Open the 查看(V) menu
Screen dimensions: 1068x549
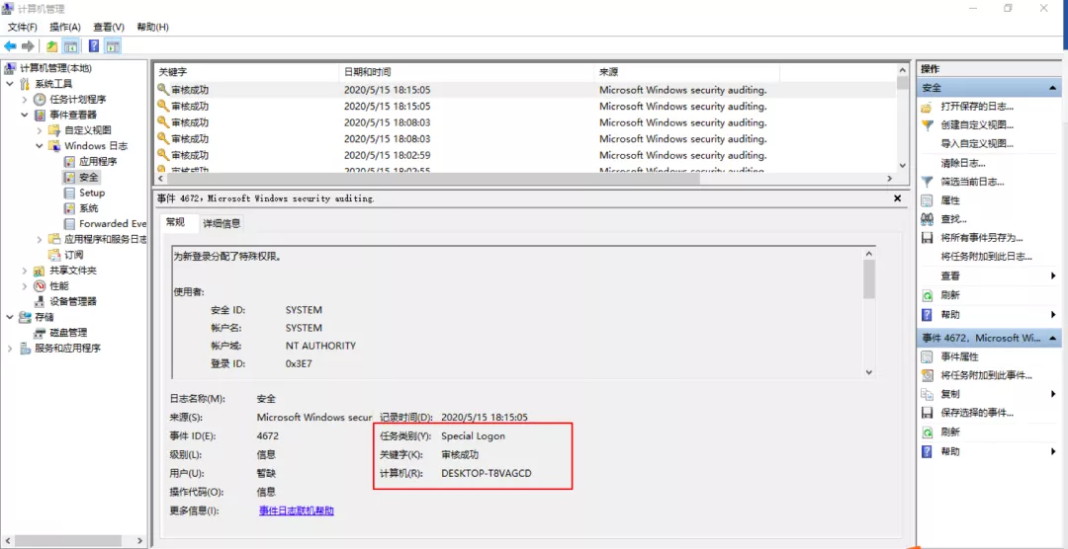pos(109,27)
